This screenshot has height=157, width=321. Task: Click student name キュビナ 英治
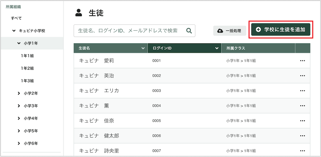pos(97,76)
